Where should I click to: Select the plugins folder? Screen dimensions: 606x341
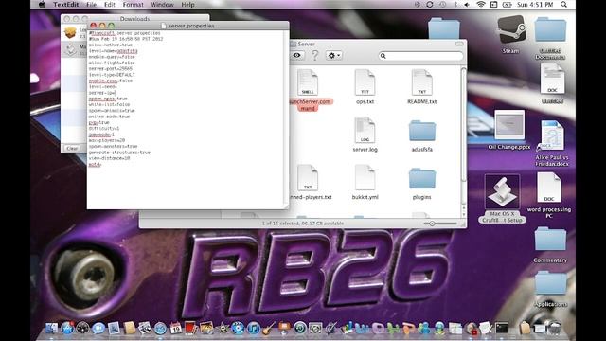click(x=421, y=183)
